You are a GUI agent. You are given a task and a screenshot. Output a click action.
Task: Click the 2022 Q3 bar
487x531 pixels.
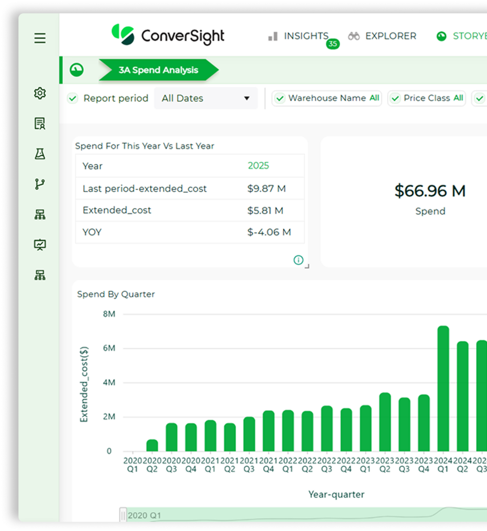pos(327,428)
